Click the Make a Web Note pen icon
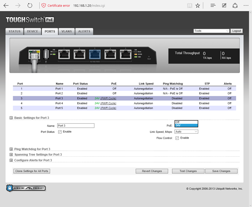The width and height of the screenshot is (252, 207). click(224, 6)
